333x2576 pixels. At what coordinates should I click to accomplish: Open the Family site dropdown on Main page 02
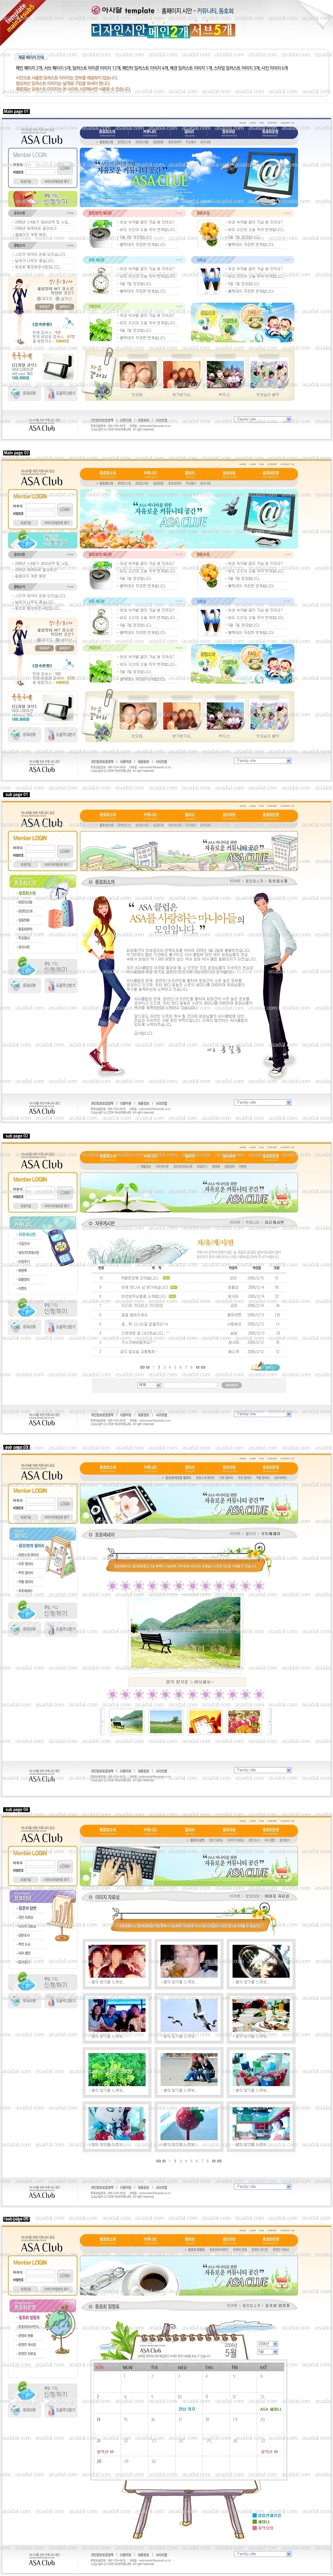pyautogui.click(x=263, y=761)
